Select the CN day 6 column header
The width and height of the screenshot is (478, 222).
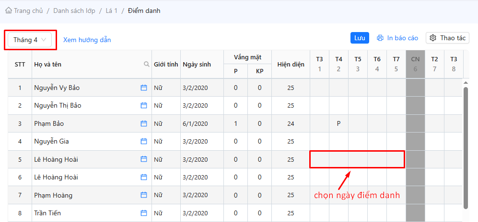415,64
